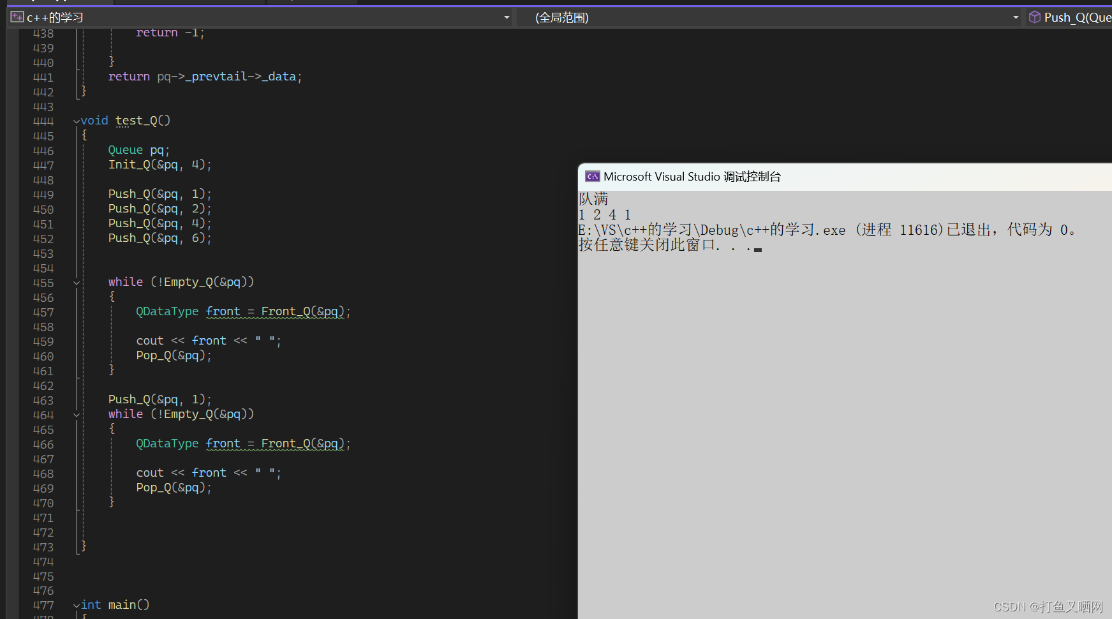Click the Microsoft Visual Studio 调试控制台 title

(692, 177)
